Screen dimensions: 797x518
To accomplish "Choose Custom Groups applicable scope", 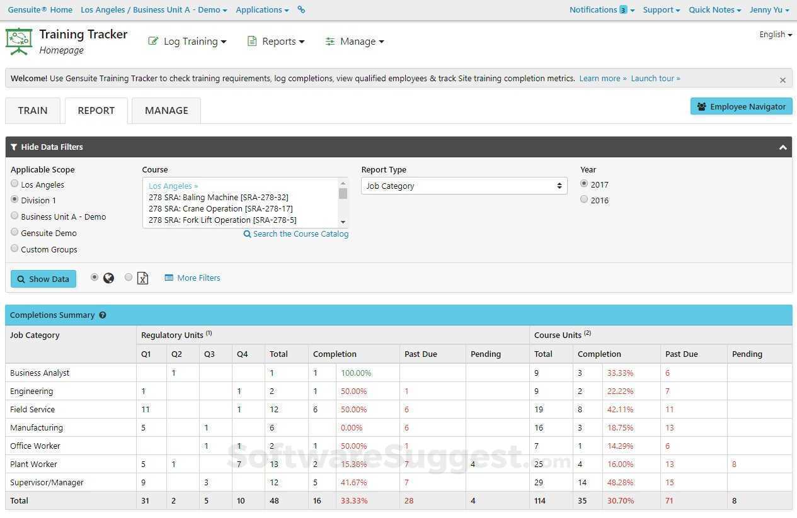I will pyautogui.click(x=14, y=248).
